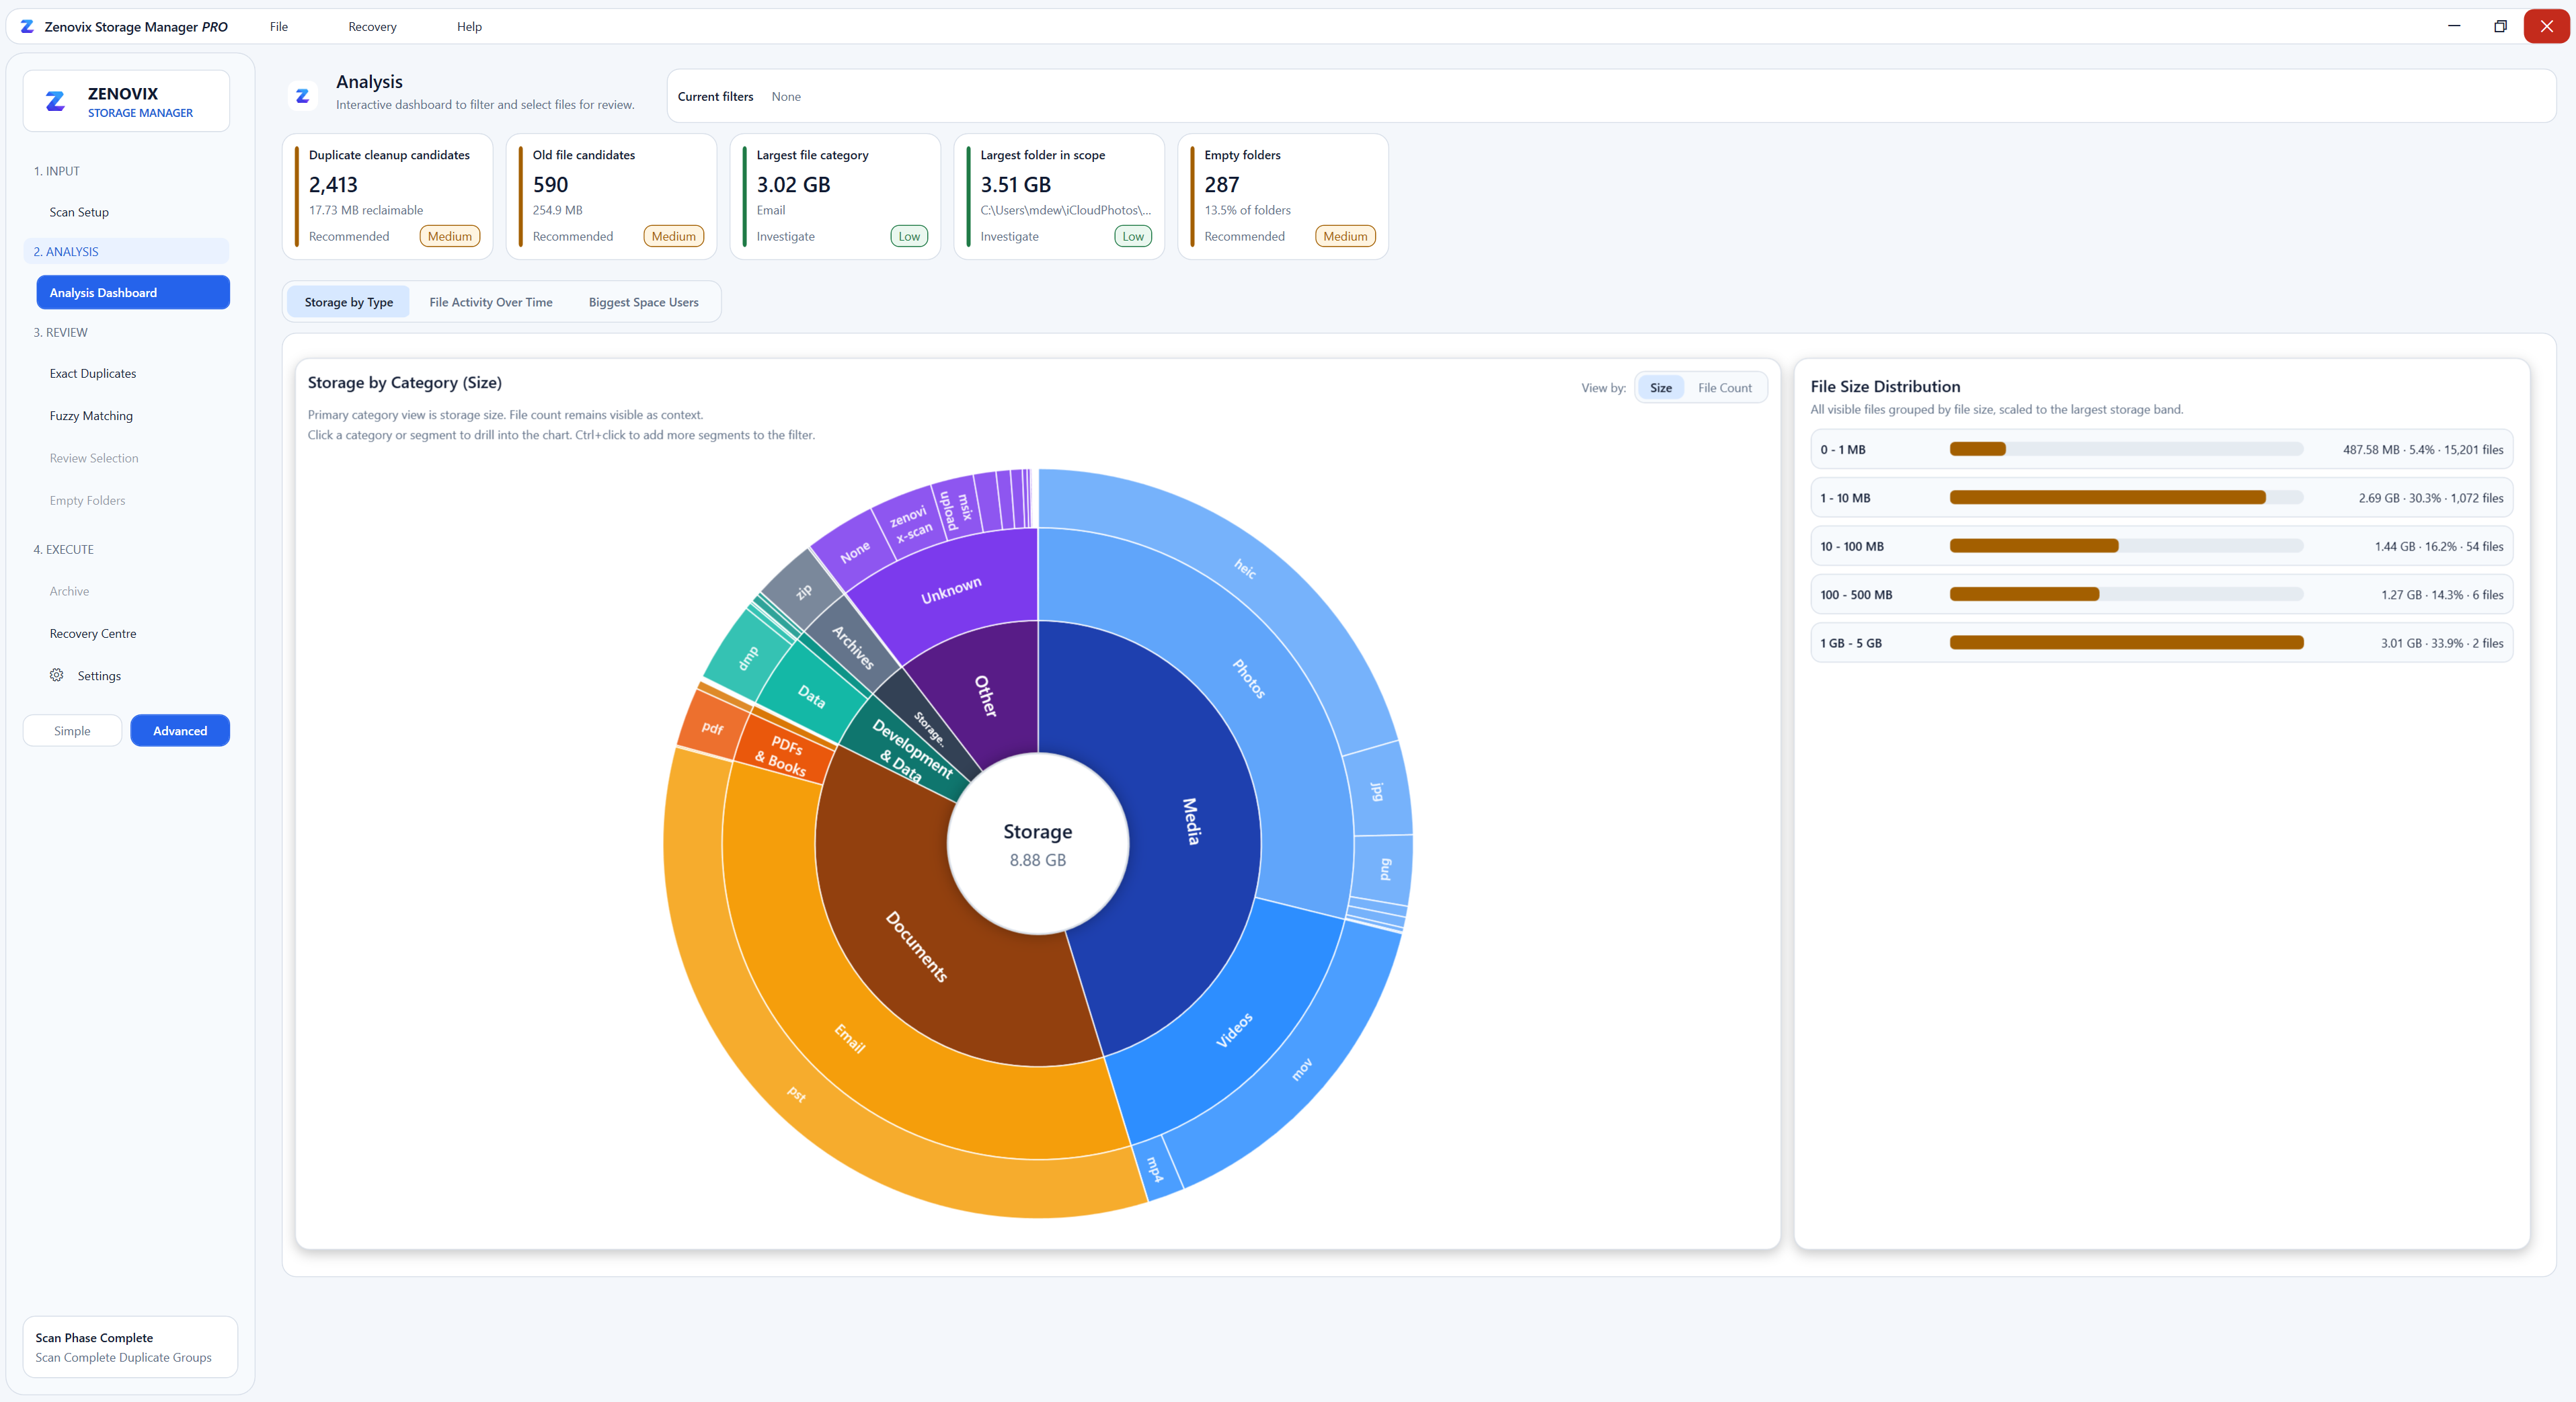
Task: Click Low badge on Largest file category card
Action: pyautogui.click(x=909, y=237)
